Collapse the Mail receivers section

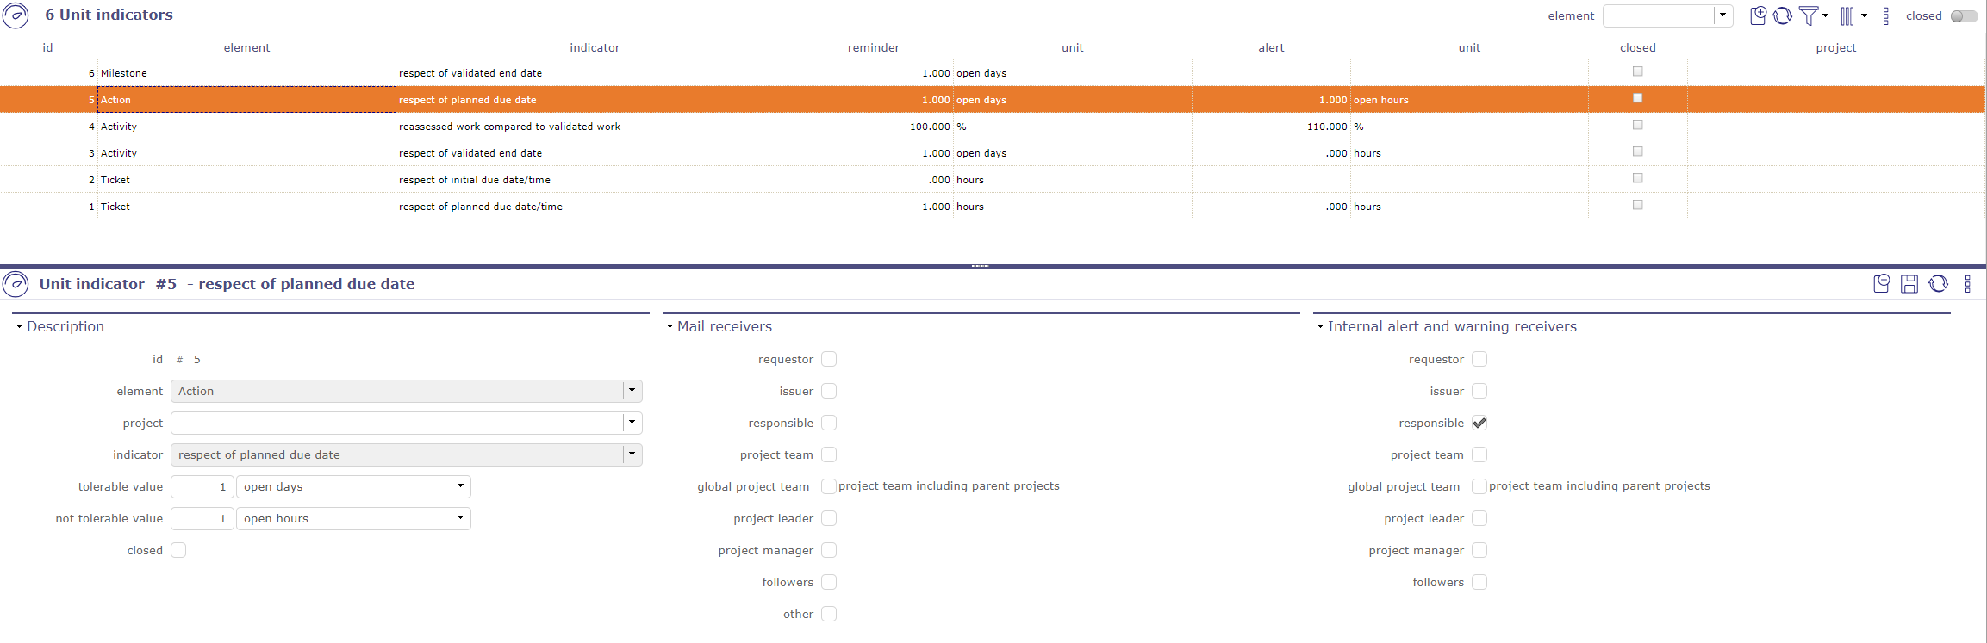(x=670, y=327)
